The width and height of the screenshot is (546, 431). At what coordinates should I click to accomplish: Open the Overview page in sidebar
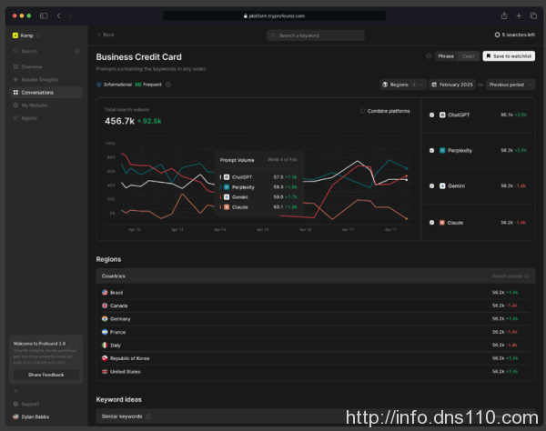pos(31,66)
